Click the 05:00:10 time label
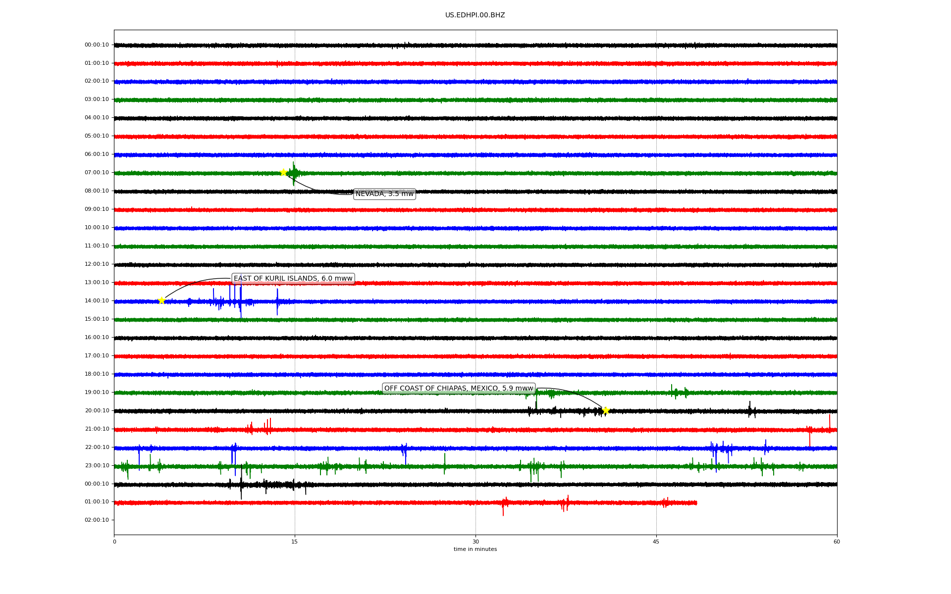The image size is (951, 594). [x=97, y=136]
